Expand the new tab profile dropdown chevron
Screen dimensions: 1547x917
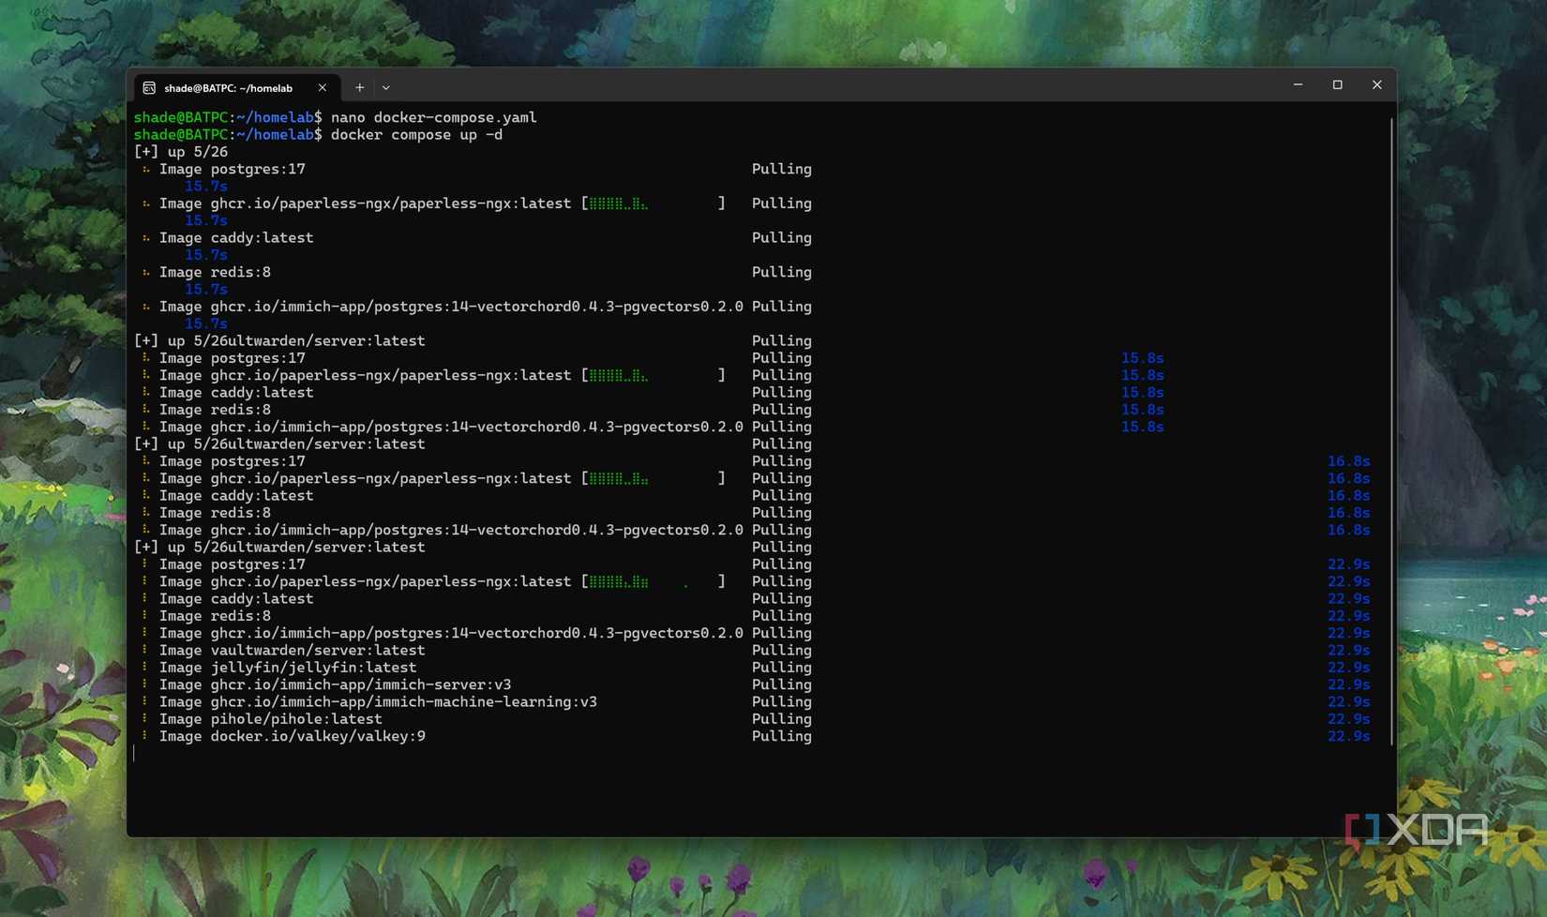(386, 87)
